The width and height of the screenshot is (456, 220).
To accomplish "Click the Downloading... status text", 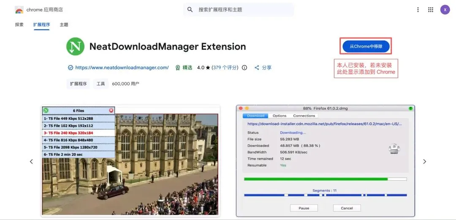I will point(293,133).
